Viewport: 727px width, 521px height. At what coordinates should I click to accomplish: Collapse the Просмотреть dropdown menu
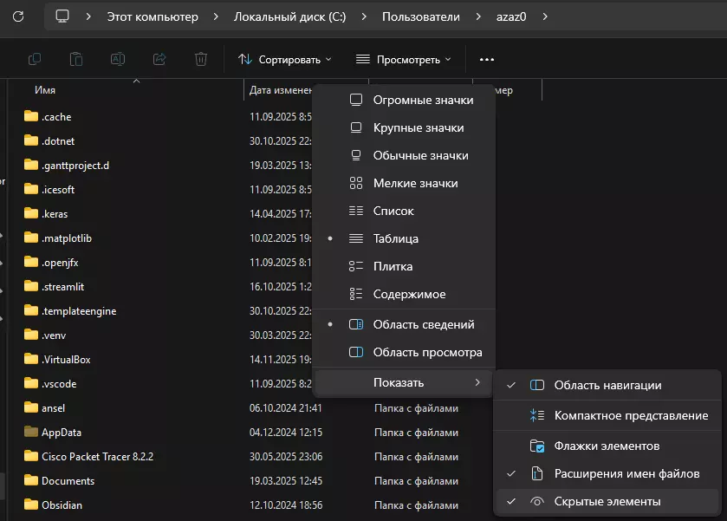coord(403,59)
